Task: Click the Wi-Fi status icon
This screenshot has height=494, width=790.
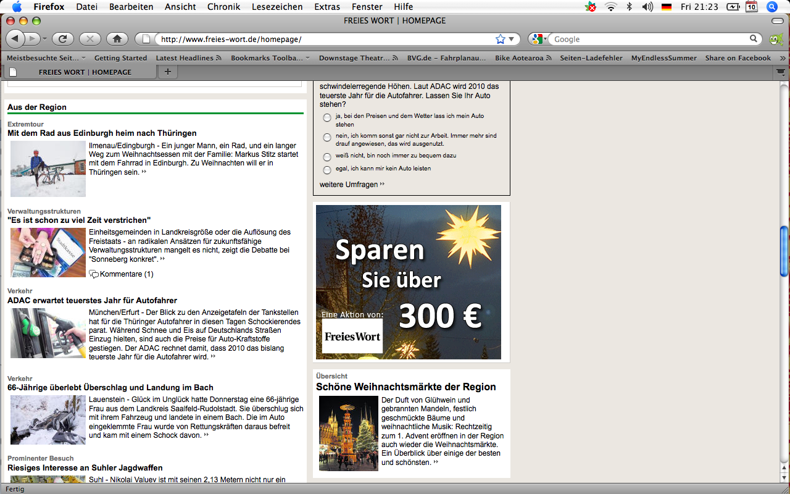Action: [x=610, y=7]
